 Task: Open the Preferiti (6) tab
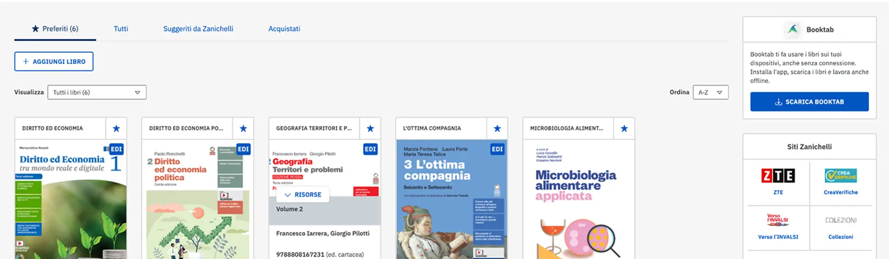(x=55, y=29)
